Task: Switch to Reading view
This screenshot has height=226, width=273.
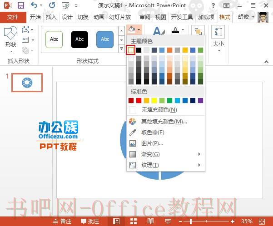Action: [x=151, y=221]
